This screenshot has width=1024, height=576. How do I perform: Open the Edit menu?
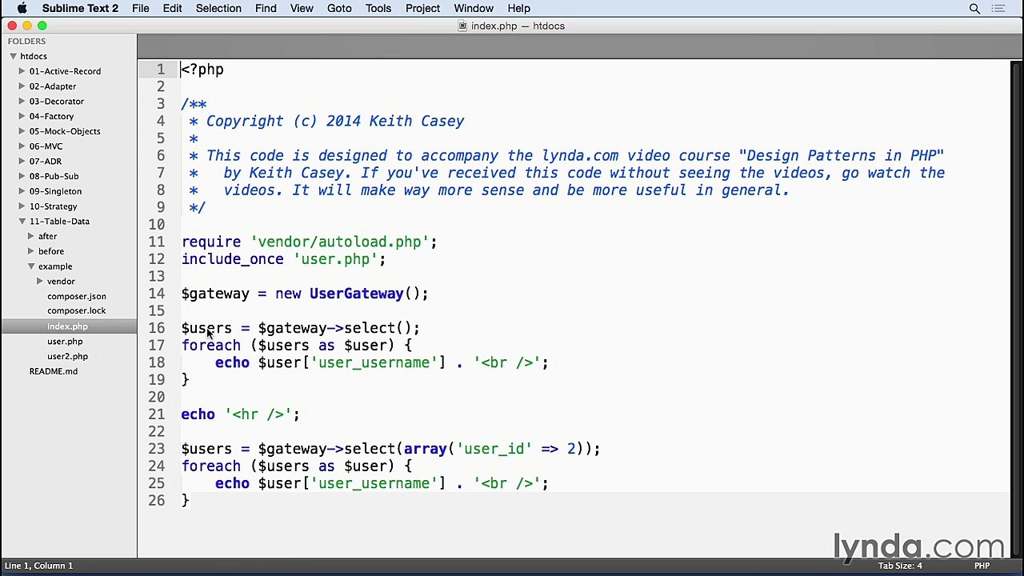click(172, 8)
